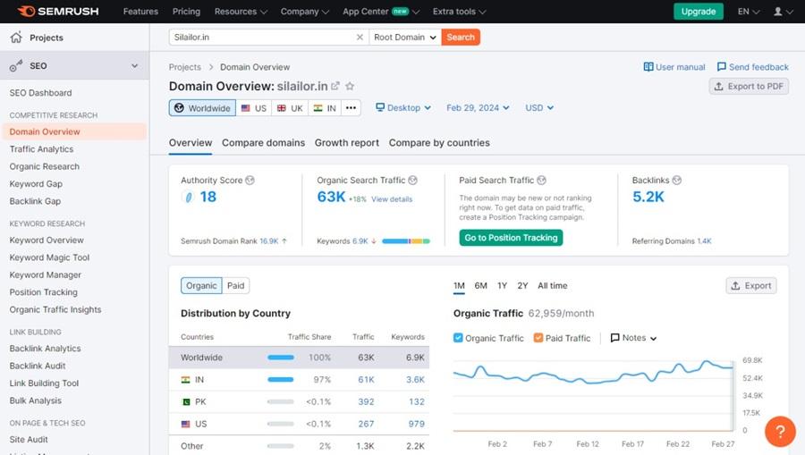Click Backlinks info icon

pos(677,180)
